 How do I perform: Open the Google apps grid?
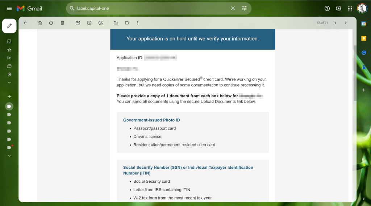pos(350,9)
